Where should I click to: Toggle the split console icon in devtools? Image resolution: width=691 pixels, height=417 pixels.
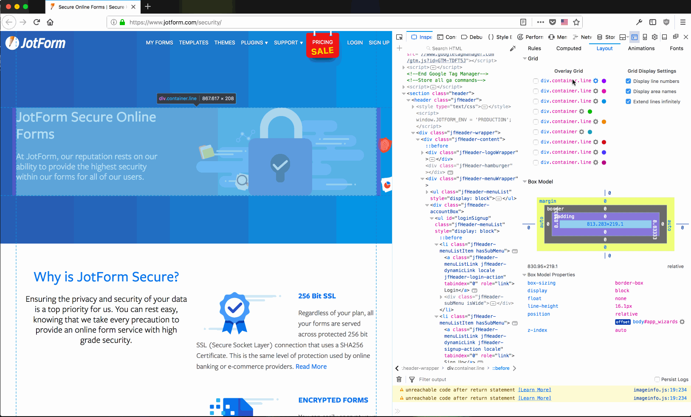(635, 37)
